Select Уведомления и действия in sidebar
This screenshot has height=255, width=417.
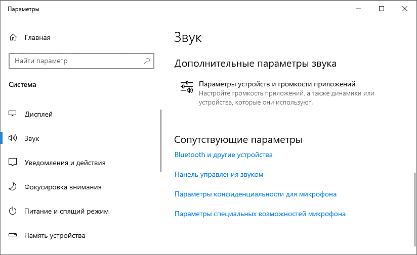coord(65,163)
